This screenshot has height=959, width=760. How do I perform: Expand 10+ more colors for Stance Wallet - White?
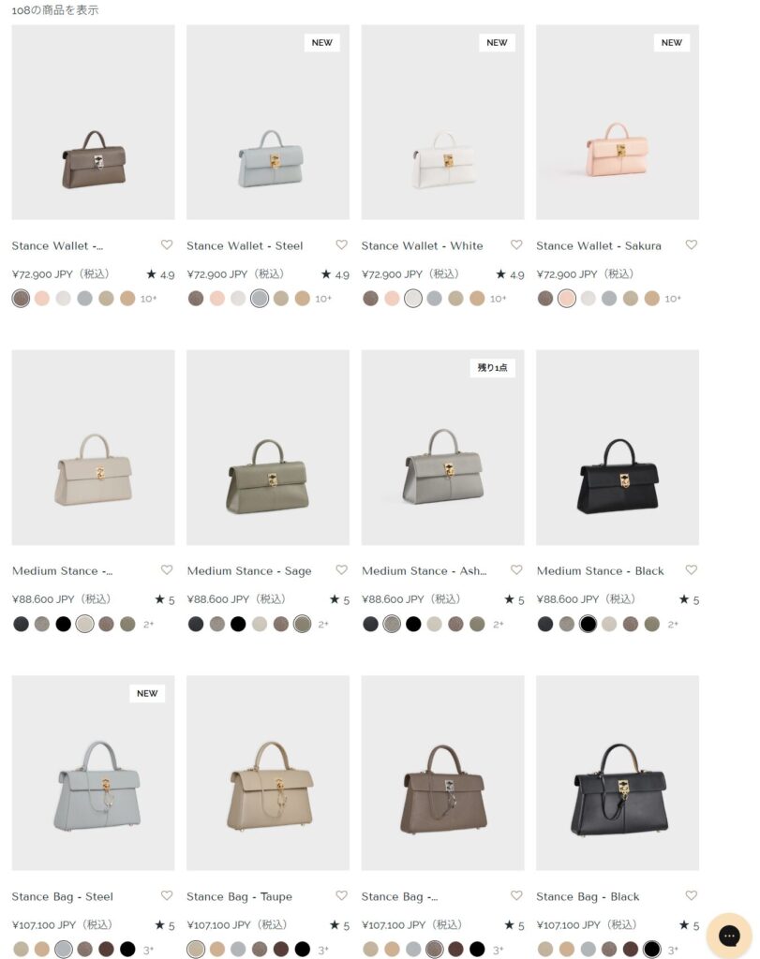tap(499, 299)
